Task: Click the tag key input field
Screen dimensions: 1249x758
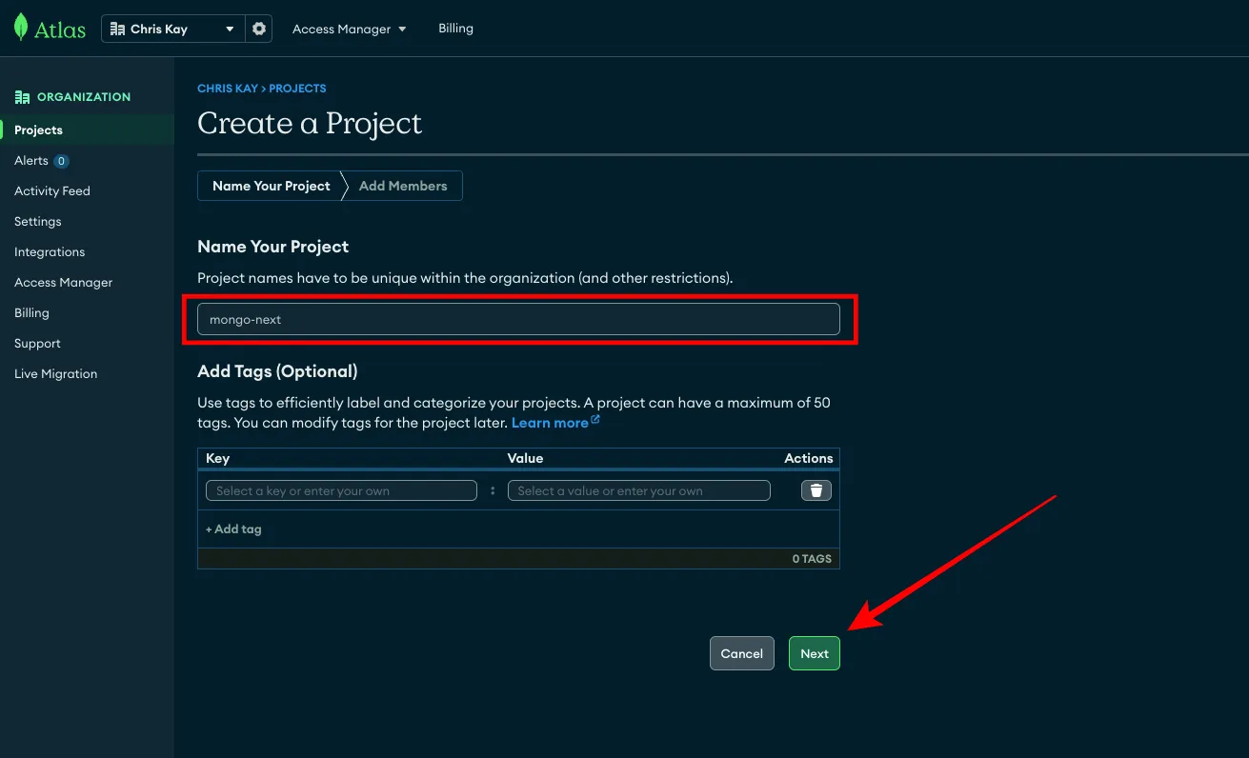Action: point(341,490)
